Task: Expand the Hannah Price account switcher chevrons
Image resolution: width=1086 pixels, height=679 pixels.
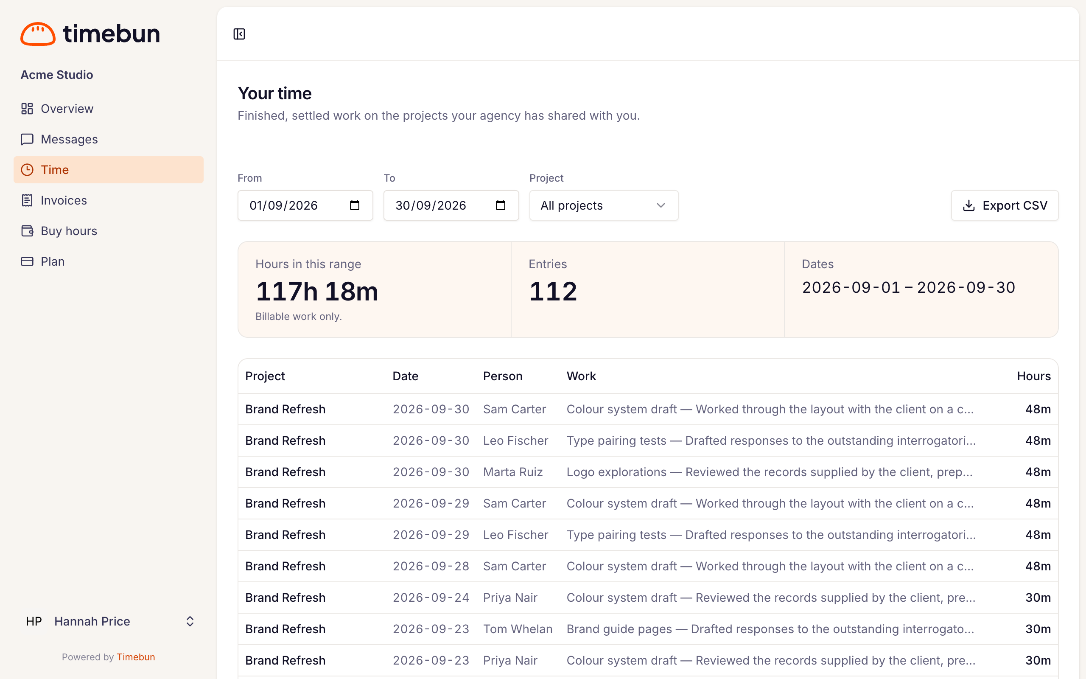Action: click(190, 621)
